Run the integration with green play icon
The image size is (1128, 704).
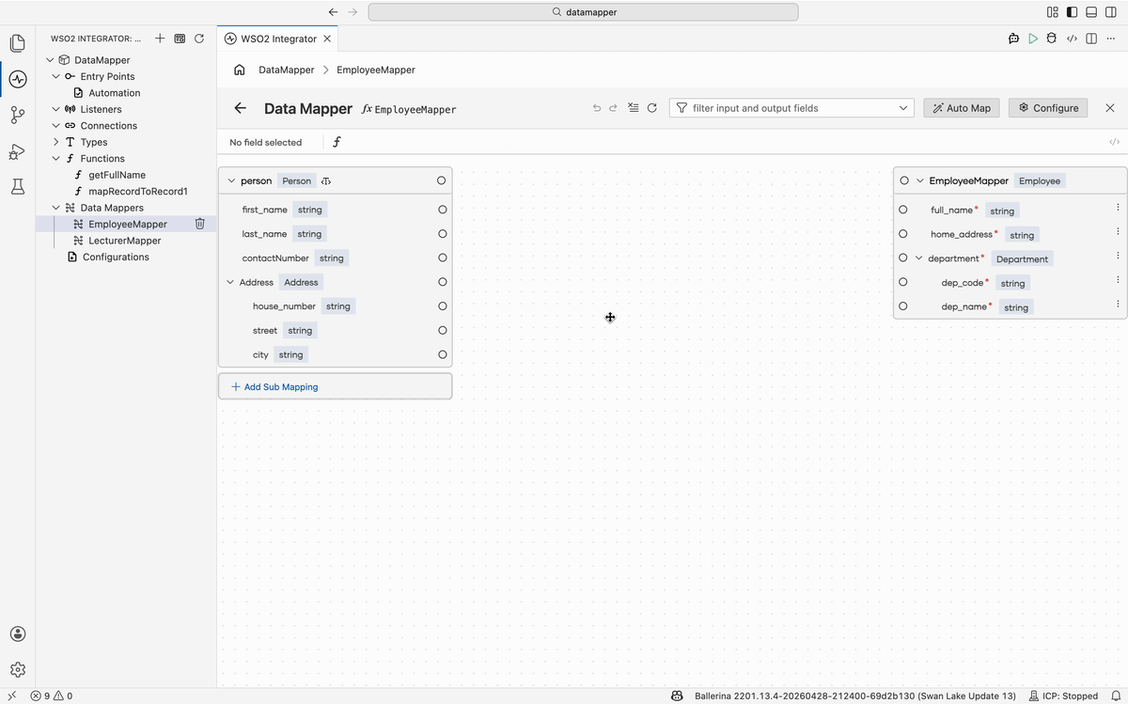click(1033, 39)
